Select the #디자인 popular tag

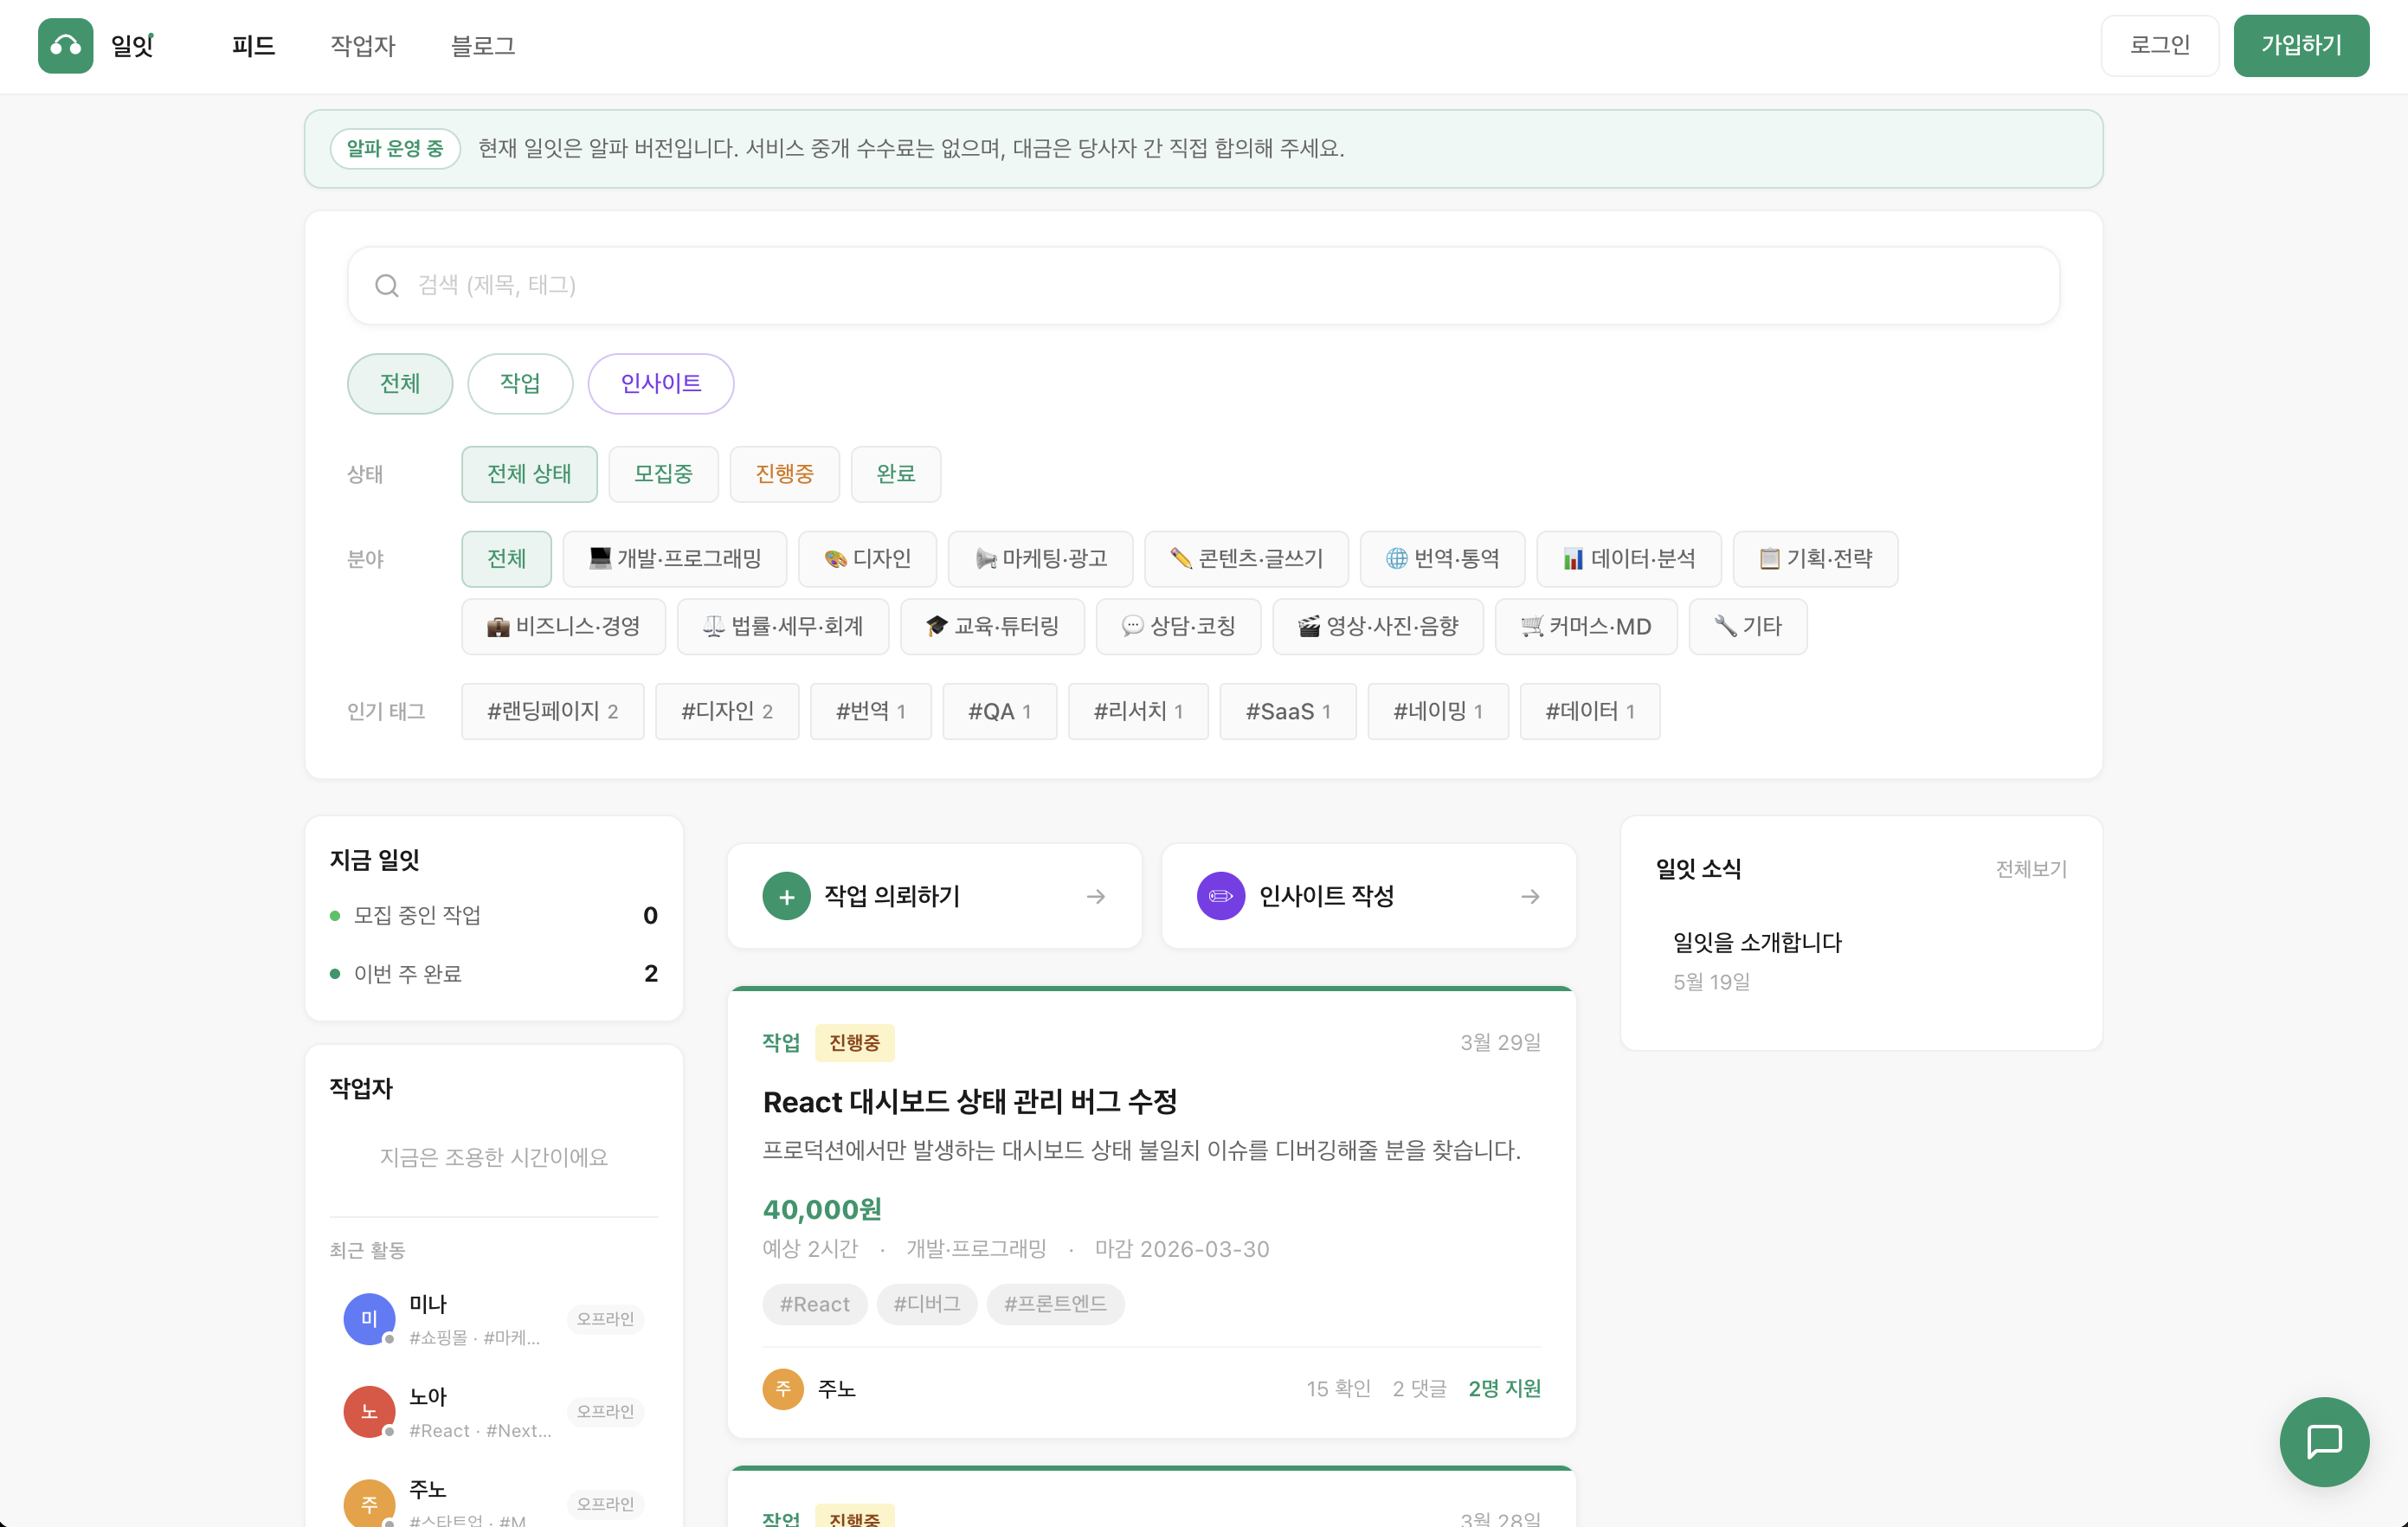coord(727,712)
